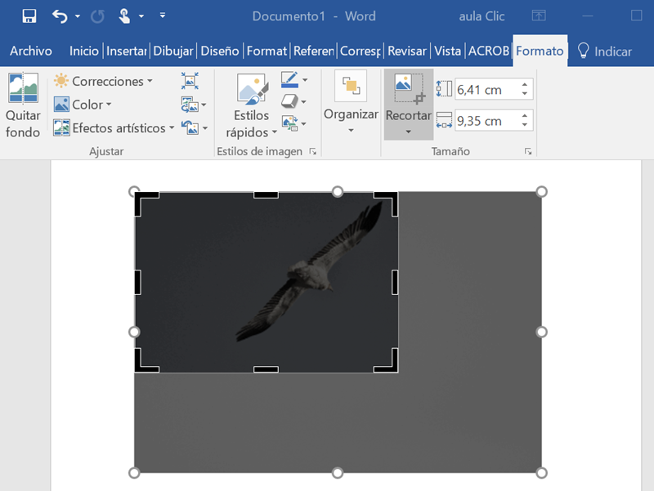
Task: Expand the Correcciones dropdown
Action: tap(103, 81)
